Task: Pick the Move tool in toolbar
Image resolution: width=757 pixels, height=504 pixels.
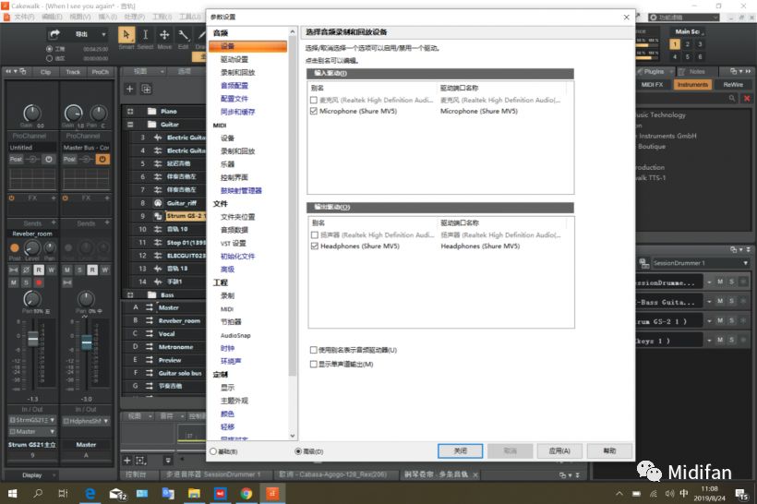Action: click(164, 34)
